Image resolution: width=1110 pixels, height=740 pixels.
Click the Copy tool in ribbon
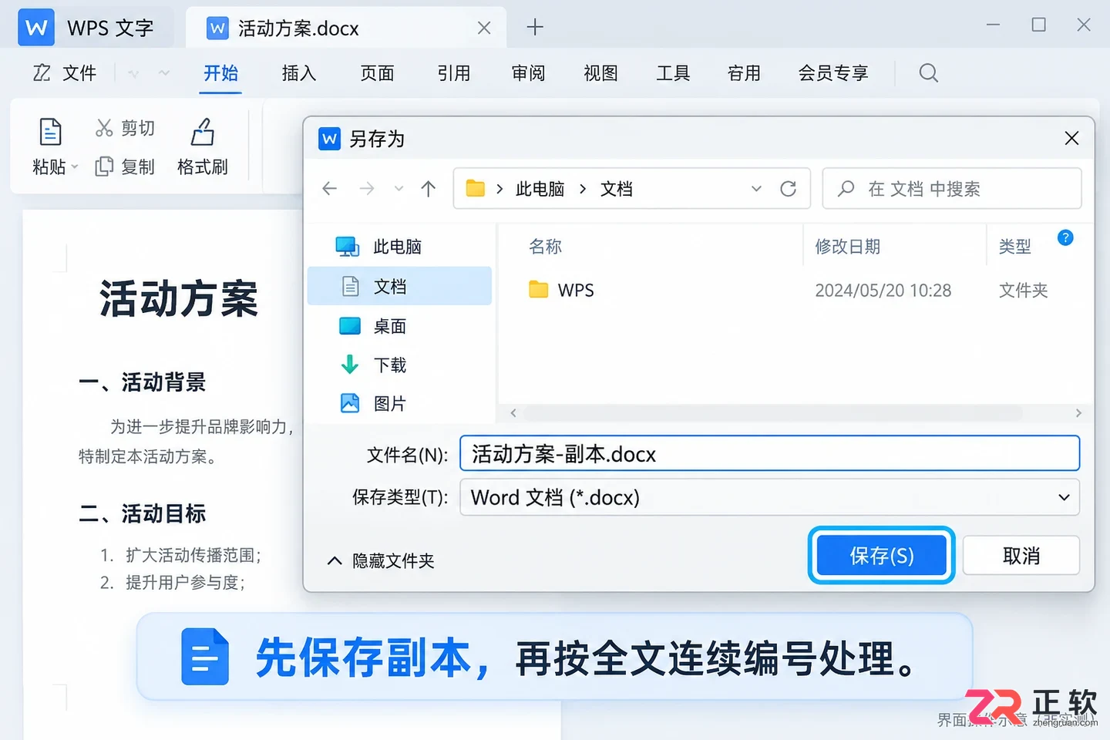pos(125,166)
